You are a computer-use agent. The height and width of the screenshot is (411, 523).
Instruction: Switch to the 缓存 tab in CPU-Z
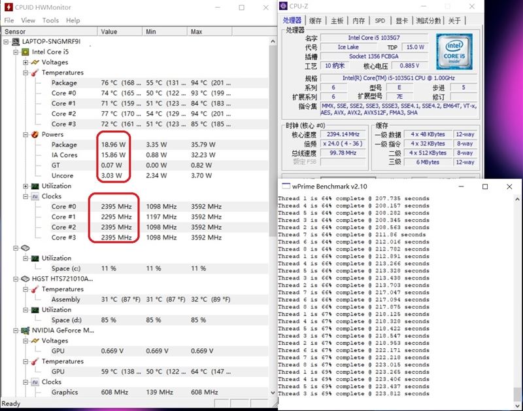[x=315, y=21]
